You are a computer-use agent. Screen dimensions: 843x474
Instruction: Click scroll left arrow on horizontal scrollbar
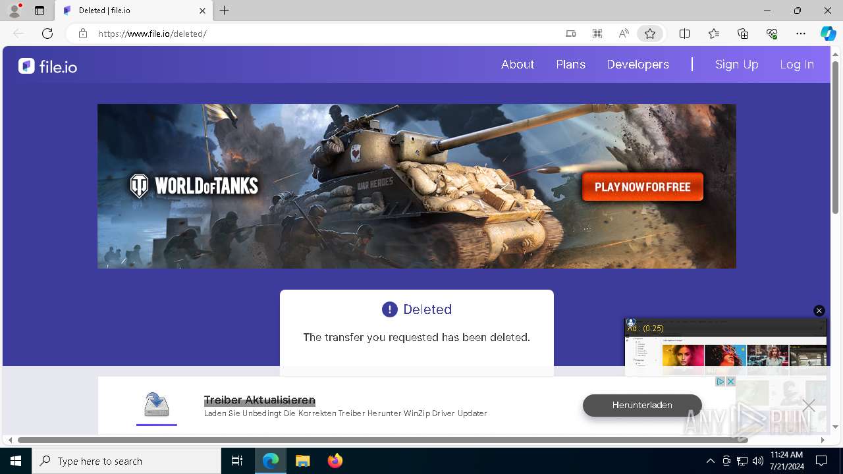(x=10, y=440)
